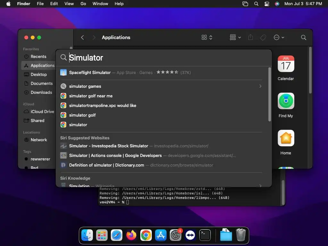Open the File menu
The image size is (328, 246).
coord(40,4)
